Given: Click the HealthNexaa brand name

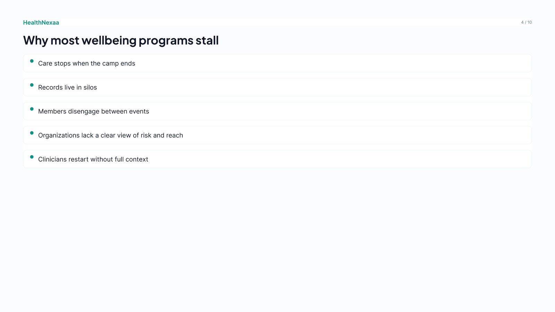Looking at the screenshot, I should click(41, 23).
